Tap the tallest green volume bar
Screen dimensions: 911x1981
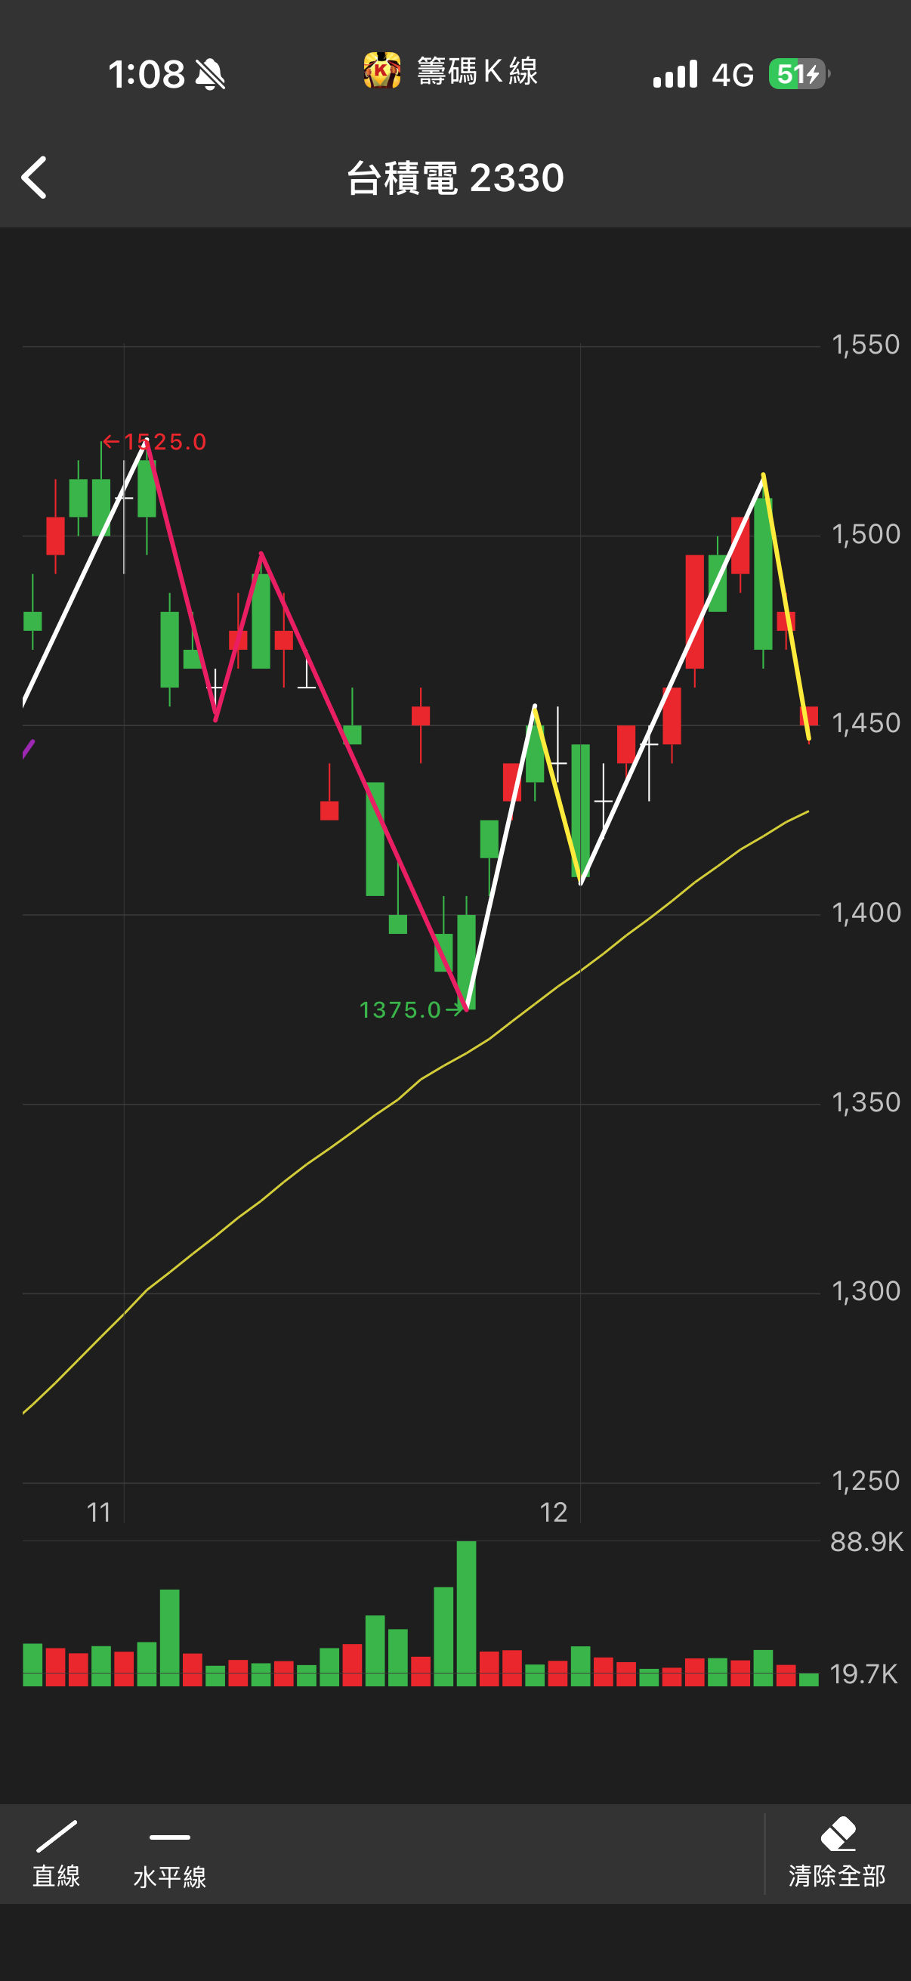coord(466,1613)
